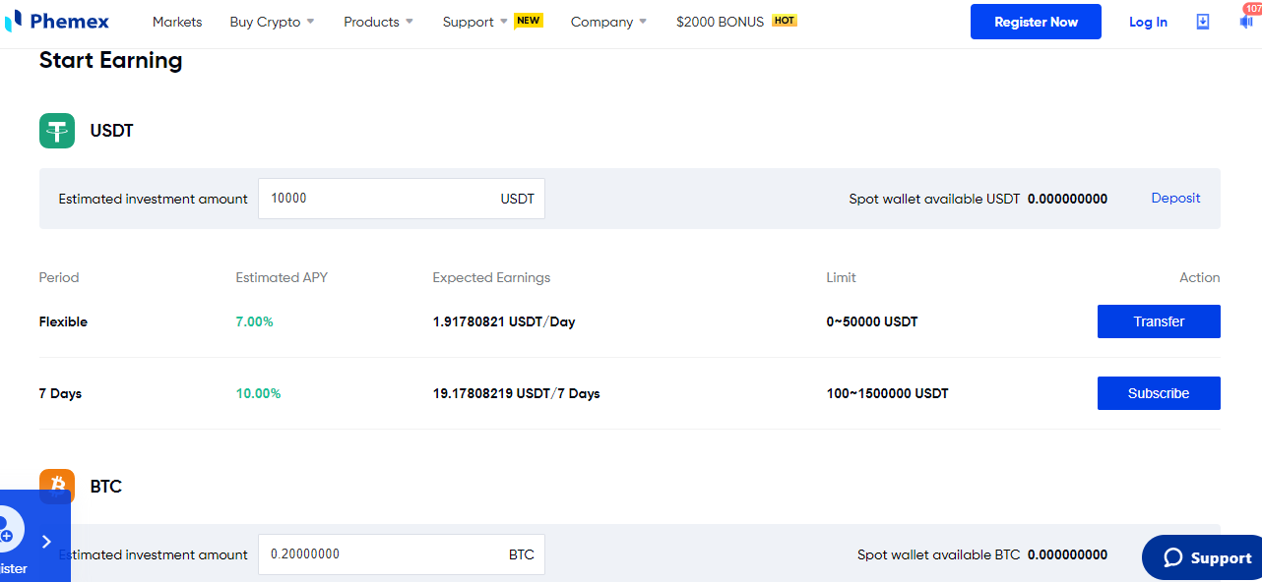Expand the Buy Crypto dropdown
Viewport: 1262px width, 582px height.
pyautogui.click(x=272, y=22)
